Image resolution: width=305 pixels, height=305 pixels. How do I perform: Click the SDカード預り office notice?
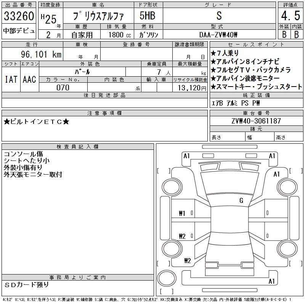[x=27, y=285]
